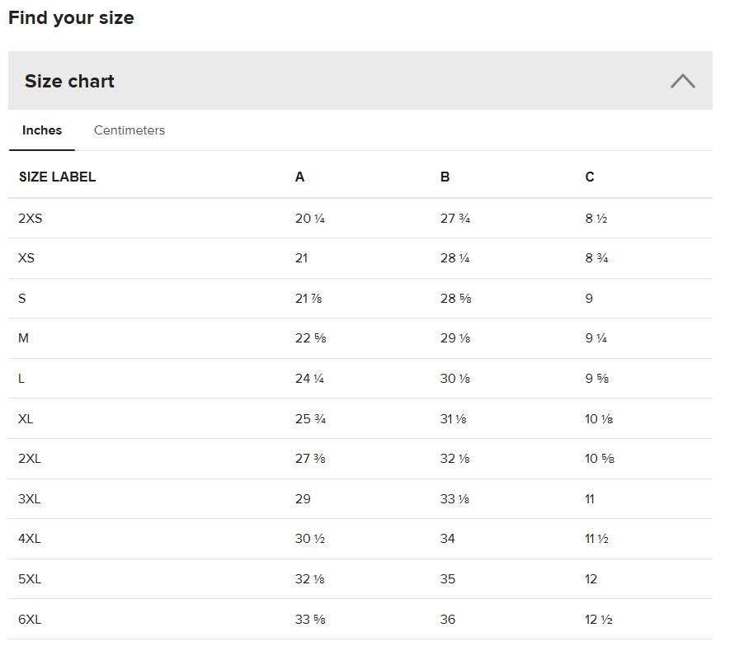This screenshot has height=651, width=730.
Task: Click the 30 ½ value for 4XL
Action: point(310,539)
